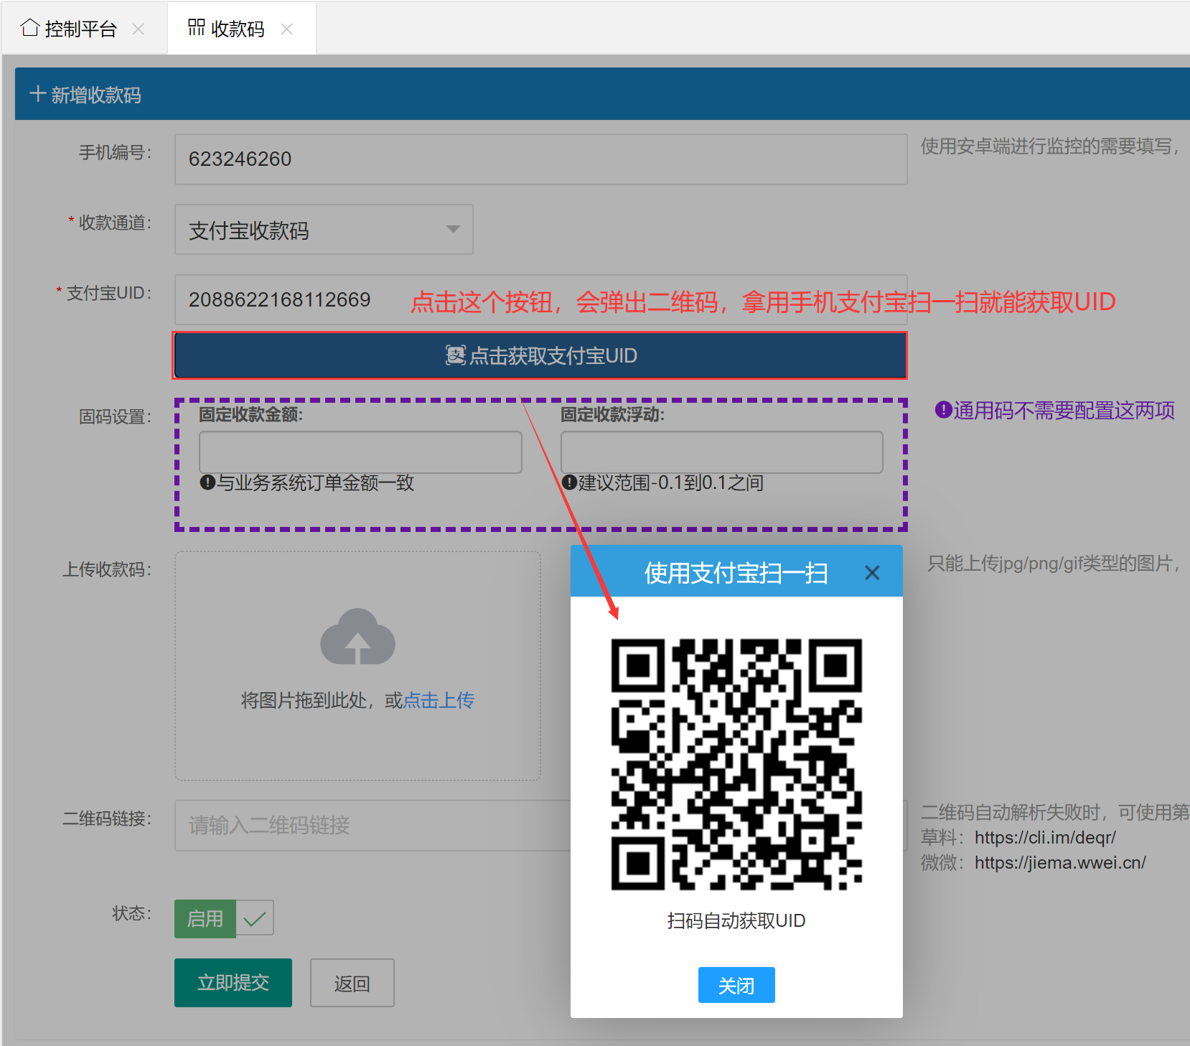Click the 新增收款码 header title

[x=96, y=95]
